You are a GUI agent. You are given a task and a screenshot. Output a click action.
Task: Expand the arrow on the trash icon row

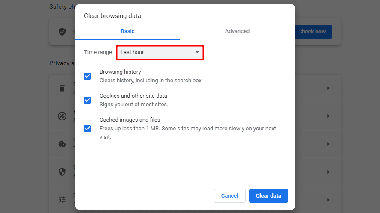(x=328, y=88)
